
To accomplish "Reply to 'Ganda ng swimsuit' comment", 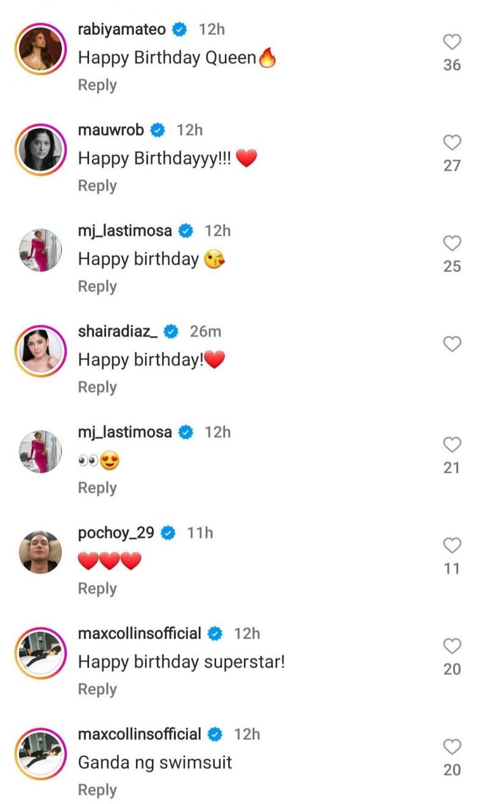I will coord(97,790).
